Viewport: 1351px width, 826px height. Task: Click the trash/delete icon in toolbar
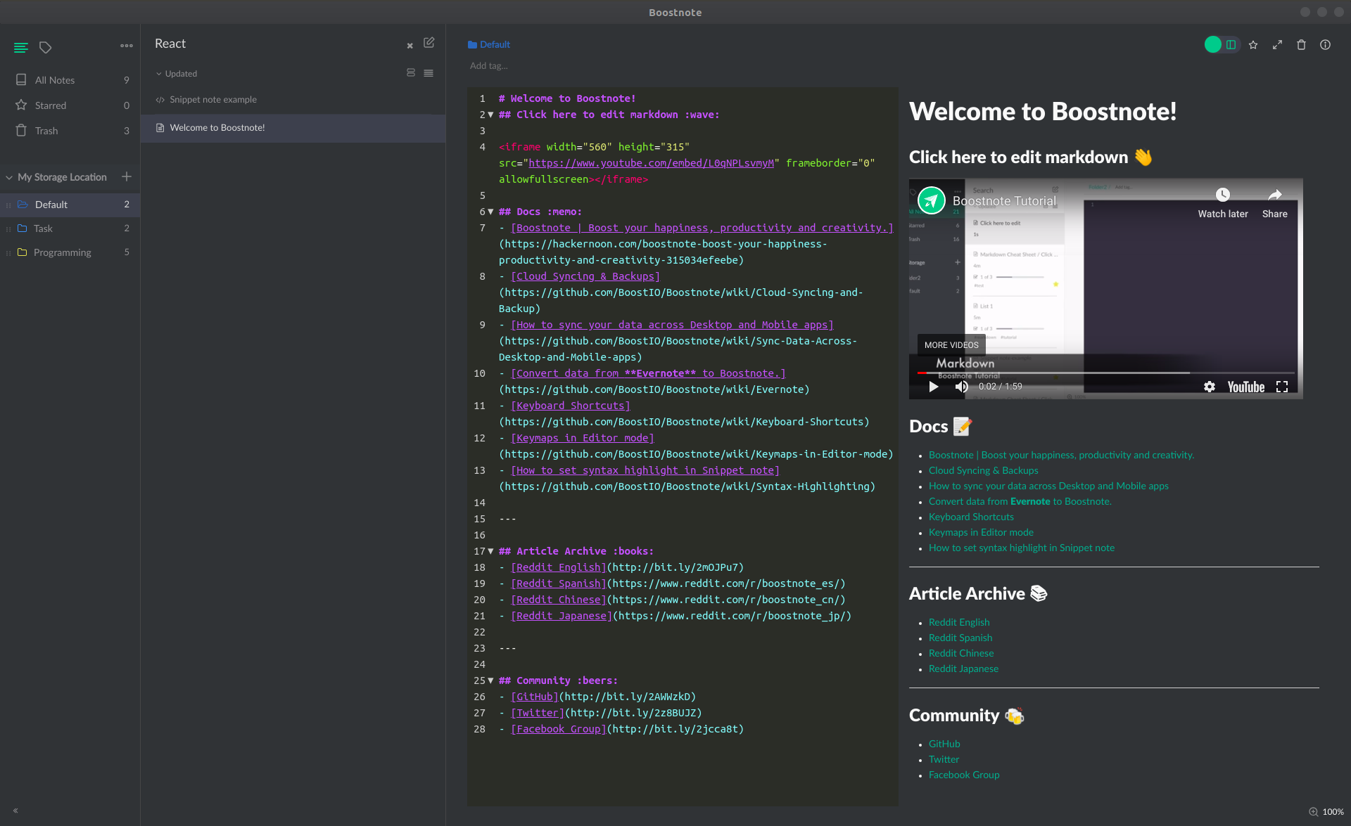pyautogui.click(x=1301, y=45)
